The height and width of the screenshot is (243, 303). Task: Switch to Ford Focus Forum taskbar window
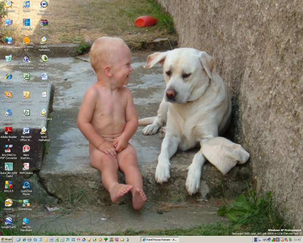tap(159, 240)
